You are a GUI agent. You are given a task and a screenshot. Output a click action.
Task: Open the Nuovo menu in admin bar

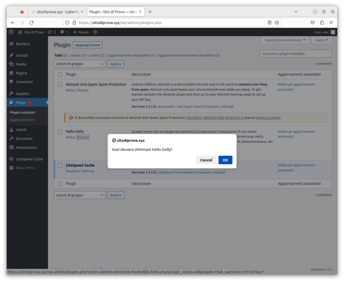[x=81, y=32]
